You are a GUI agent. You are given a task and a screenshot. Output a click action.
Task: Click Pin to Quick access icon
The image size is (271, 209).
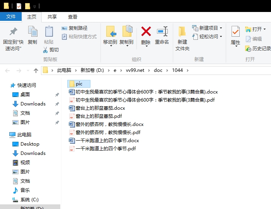tap(13, 31)
